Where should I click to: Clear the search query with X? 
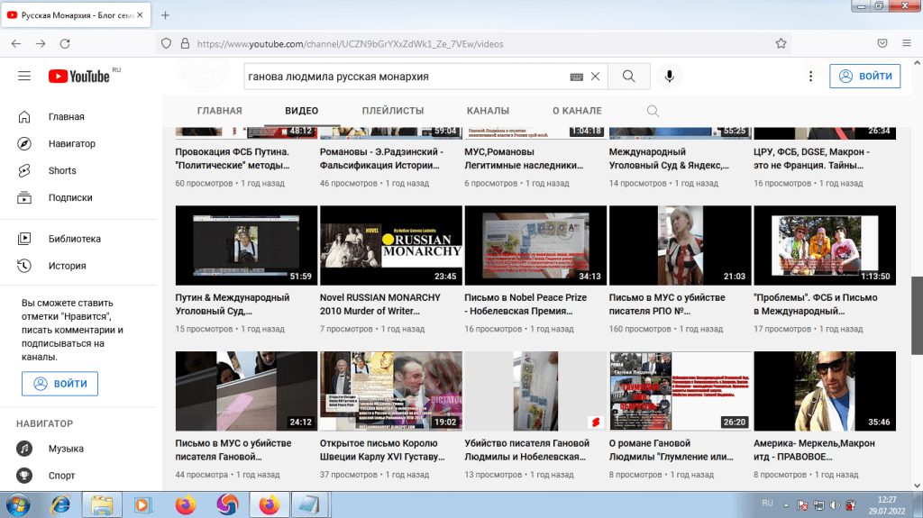click(595, 77)
